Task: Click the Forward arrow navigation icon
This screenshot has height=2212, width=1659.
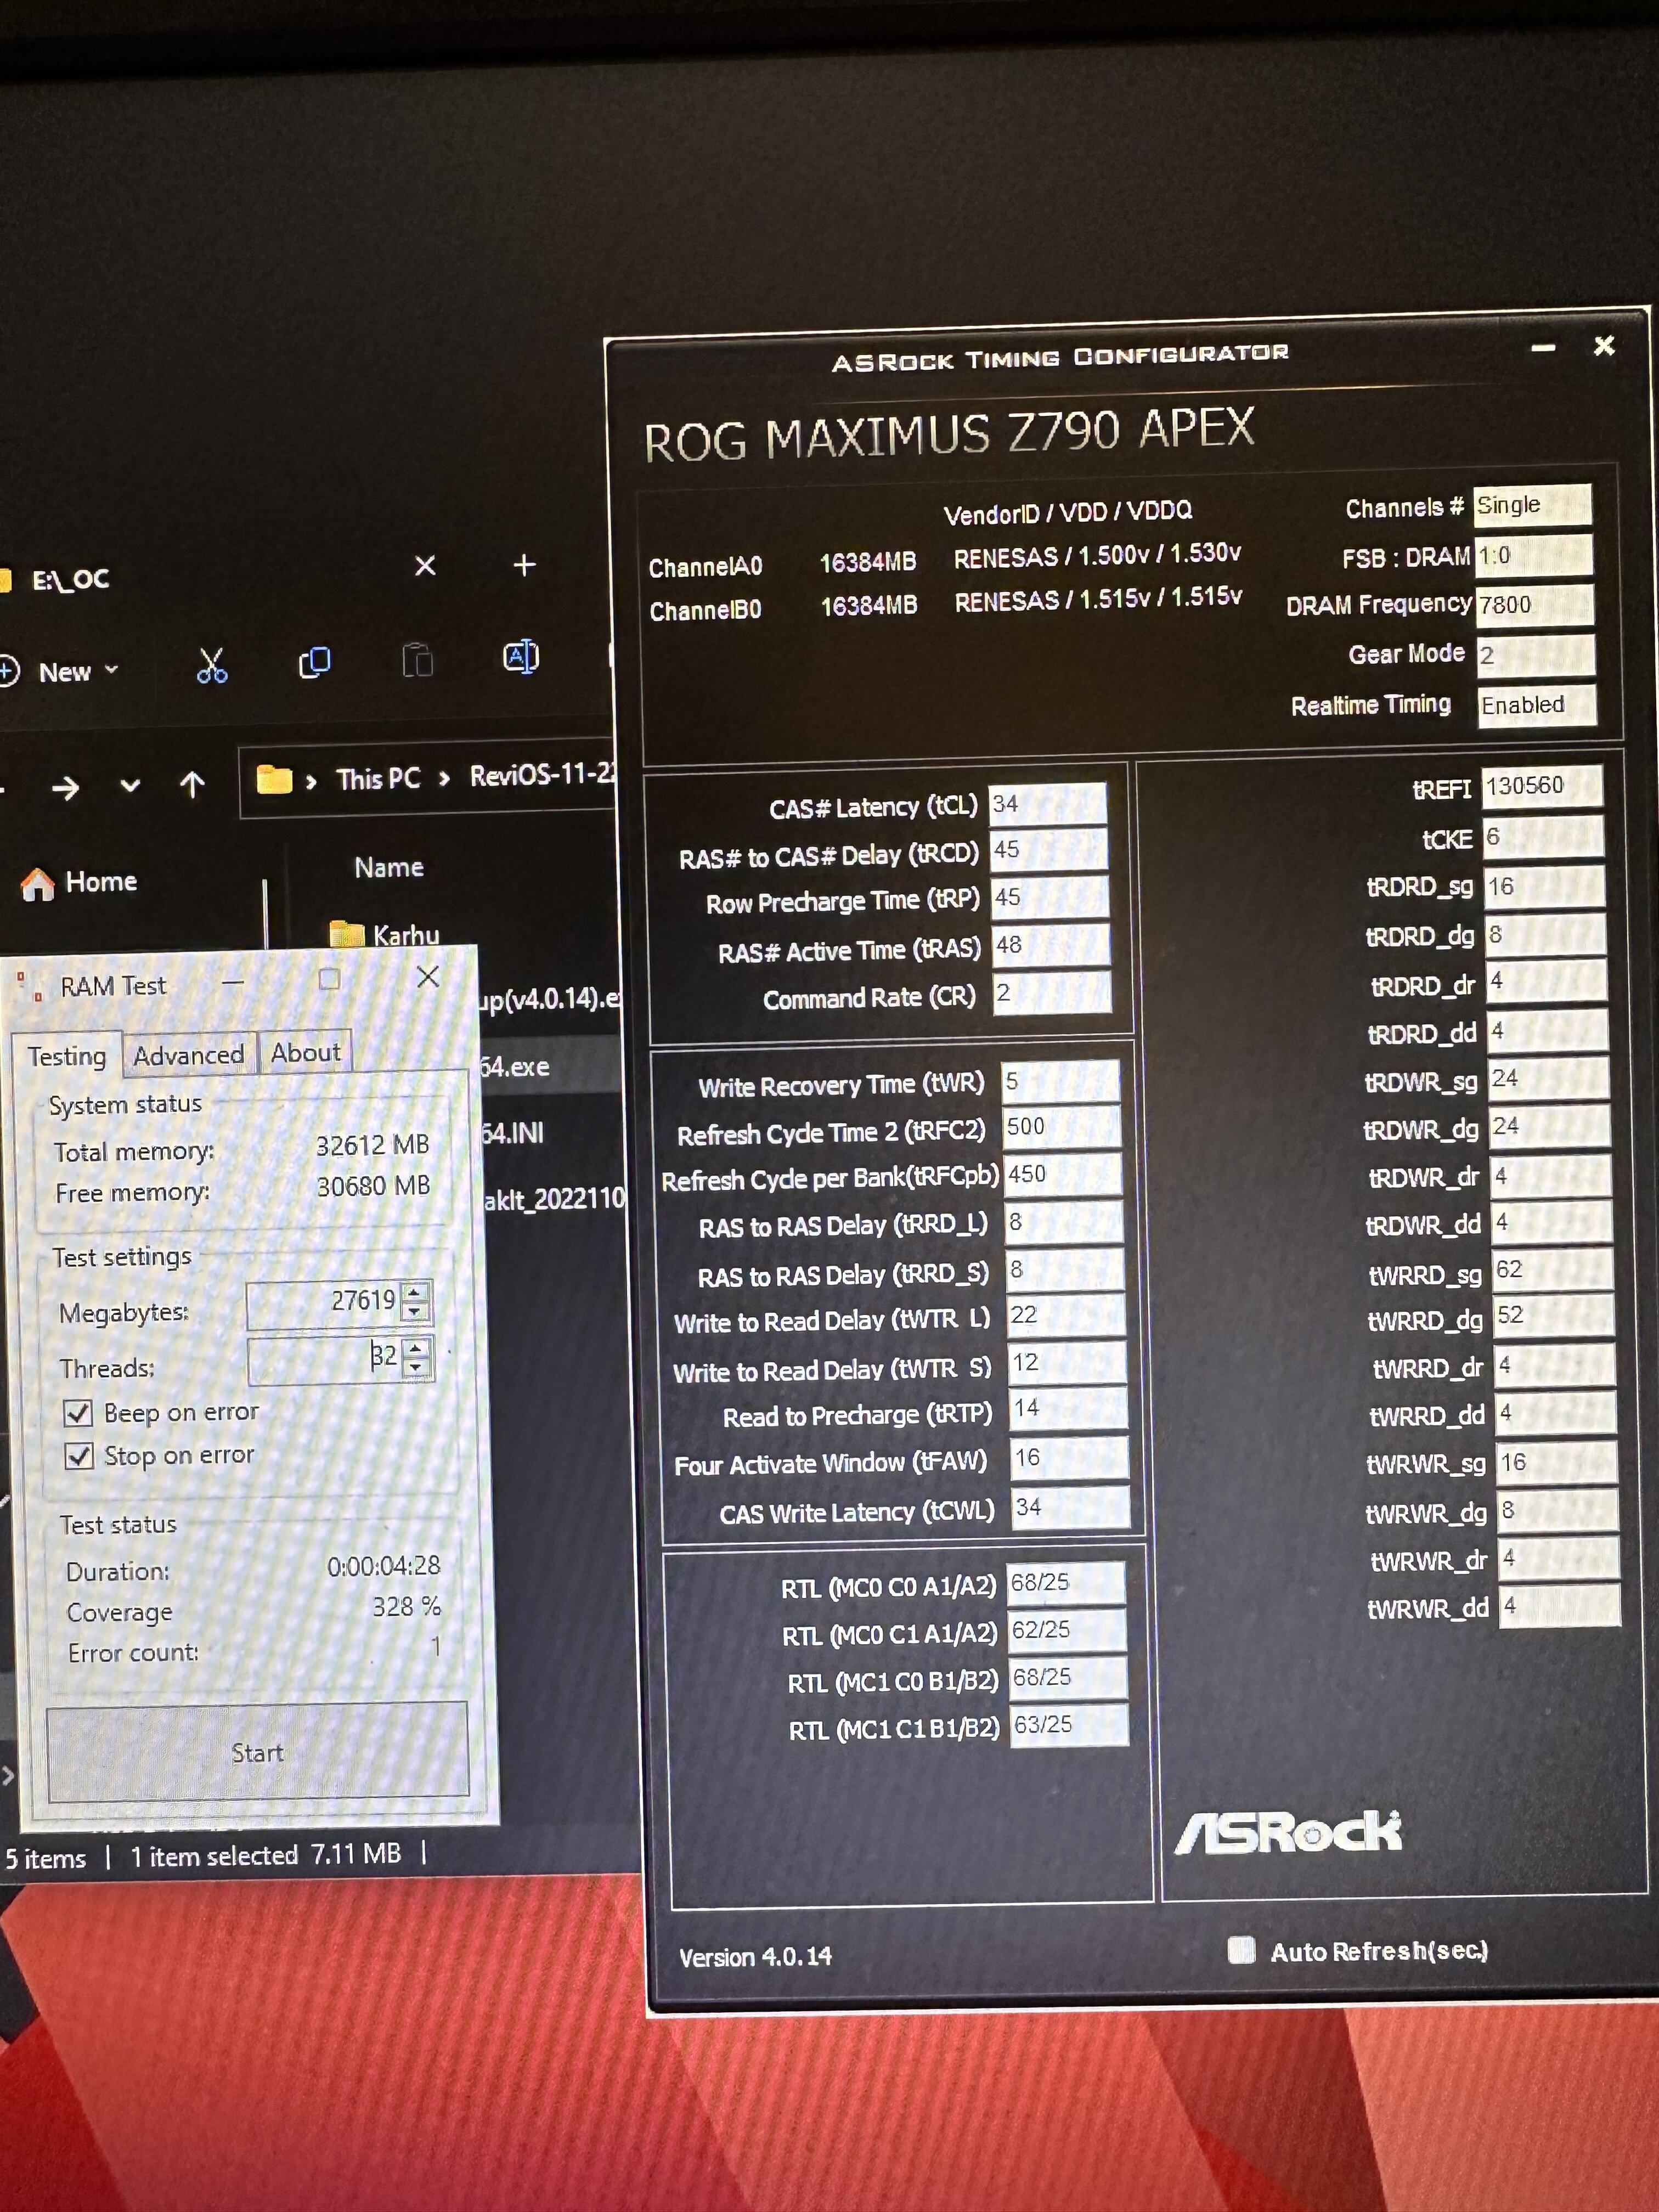Action: (66, 788)
